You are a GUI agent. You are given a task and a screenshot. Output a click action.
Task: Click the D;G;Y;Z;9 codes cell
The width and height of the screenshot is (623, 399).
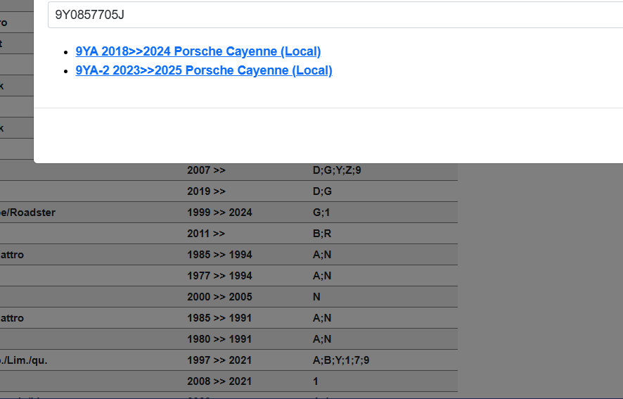coord(337,170)
